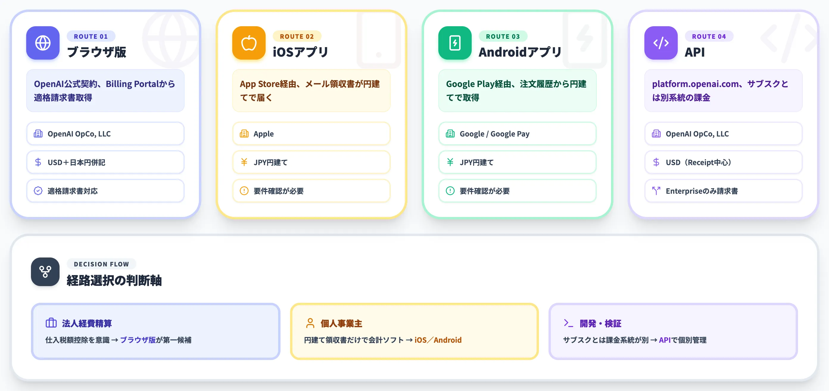Click the building icon beside Apple

tap(244, 134)
